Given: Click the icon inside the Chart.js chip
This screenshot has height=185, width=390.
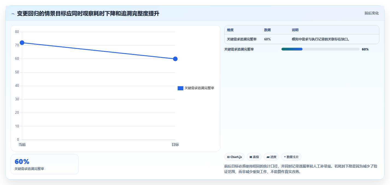Looking at the screenshot, I should tap(228, 157).
